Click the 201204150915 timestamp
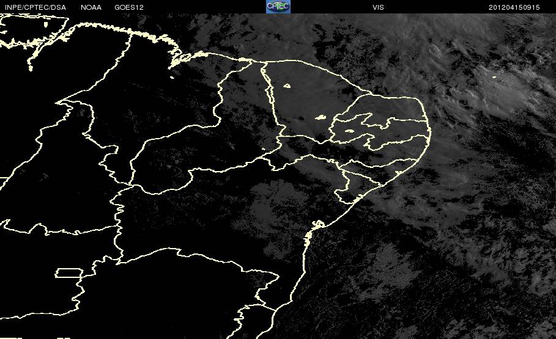The image size is (556, 339). point(514,7)
